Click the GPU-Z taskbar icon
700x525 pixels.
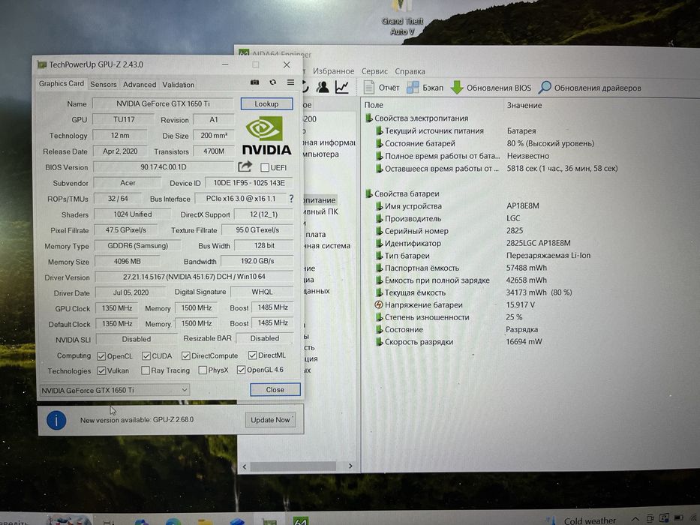coord(269,521)
